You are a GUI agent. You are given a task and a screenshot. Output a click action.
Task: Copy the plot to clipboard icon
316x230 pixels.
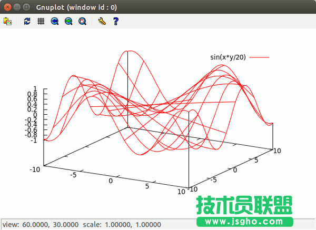[x=7, y=21]
